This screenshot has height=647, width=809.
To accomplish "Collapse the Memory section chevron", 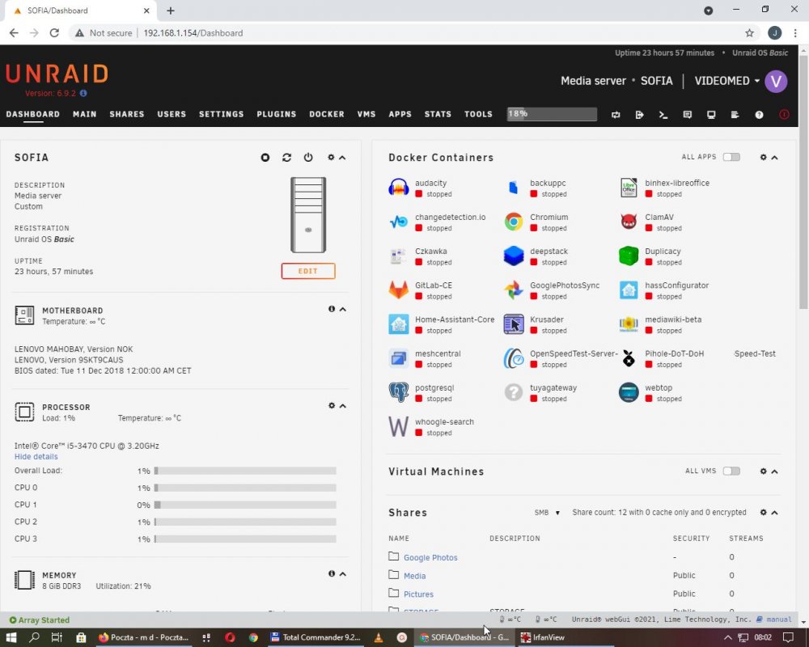I will (x=342, y=573).
